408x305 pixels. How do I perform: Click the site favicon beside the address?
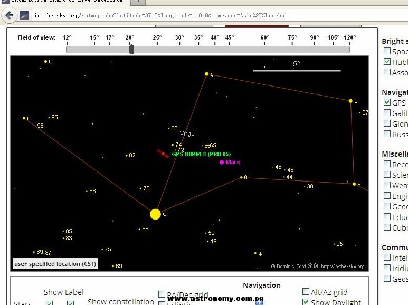[24, 15]
